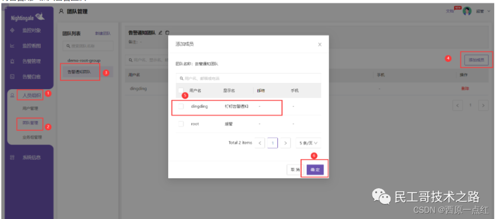Click the trash delete icon beside 告警通知团队
Image resolution: width=496 pixels, height=219 pixels.
pos(167,33)
